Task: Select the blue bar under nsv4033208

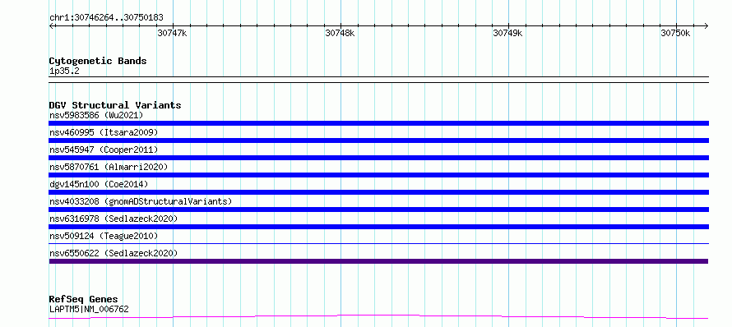Action: (378, 210)
